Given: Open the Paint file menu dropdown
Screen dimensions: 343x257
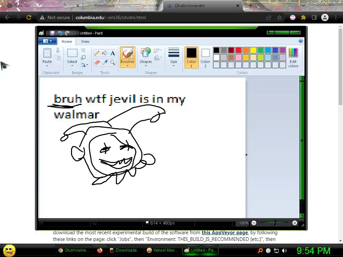Looking at the screenshot, I should (48, 41).
